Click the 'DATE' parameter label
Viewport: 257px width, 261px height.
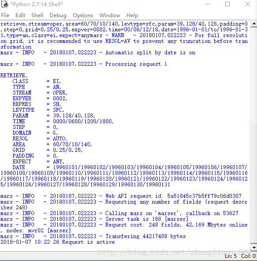pos(19,167)
